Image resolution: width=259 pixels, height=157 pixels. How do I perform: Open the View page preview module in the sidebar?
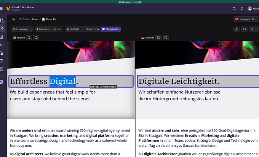(x=2, y=53)
